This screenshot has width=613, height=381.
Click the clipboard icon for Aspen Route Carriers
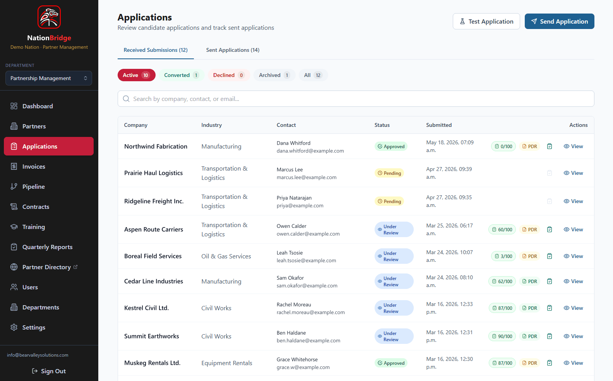pos(550,229)
